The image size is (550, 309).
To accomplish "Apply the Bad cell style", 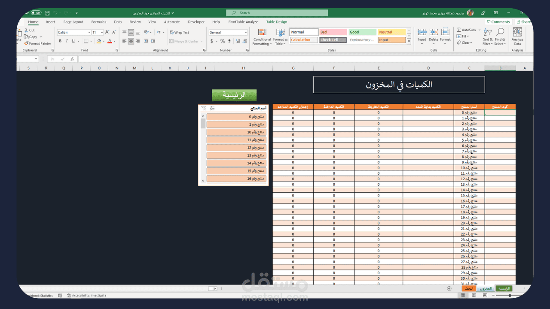I will 333,32.
